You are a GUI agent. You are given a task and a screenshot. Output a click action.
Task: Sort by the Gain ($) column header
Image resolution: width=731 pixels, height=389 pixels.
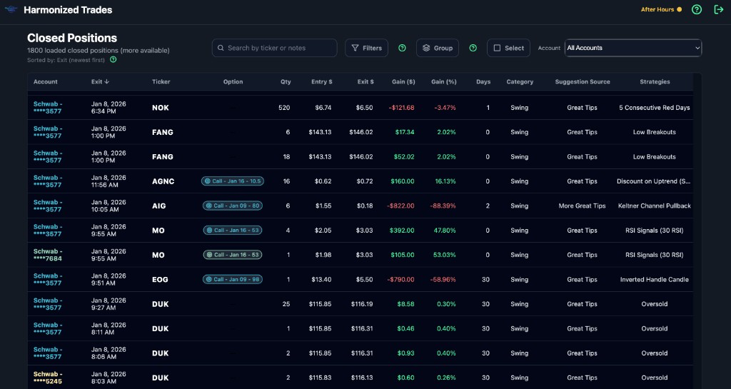403,81
